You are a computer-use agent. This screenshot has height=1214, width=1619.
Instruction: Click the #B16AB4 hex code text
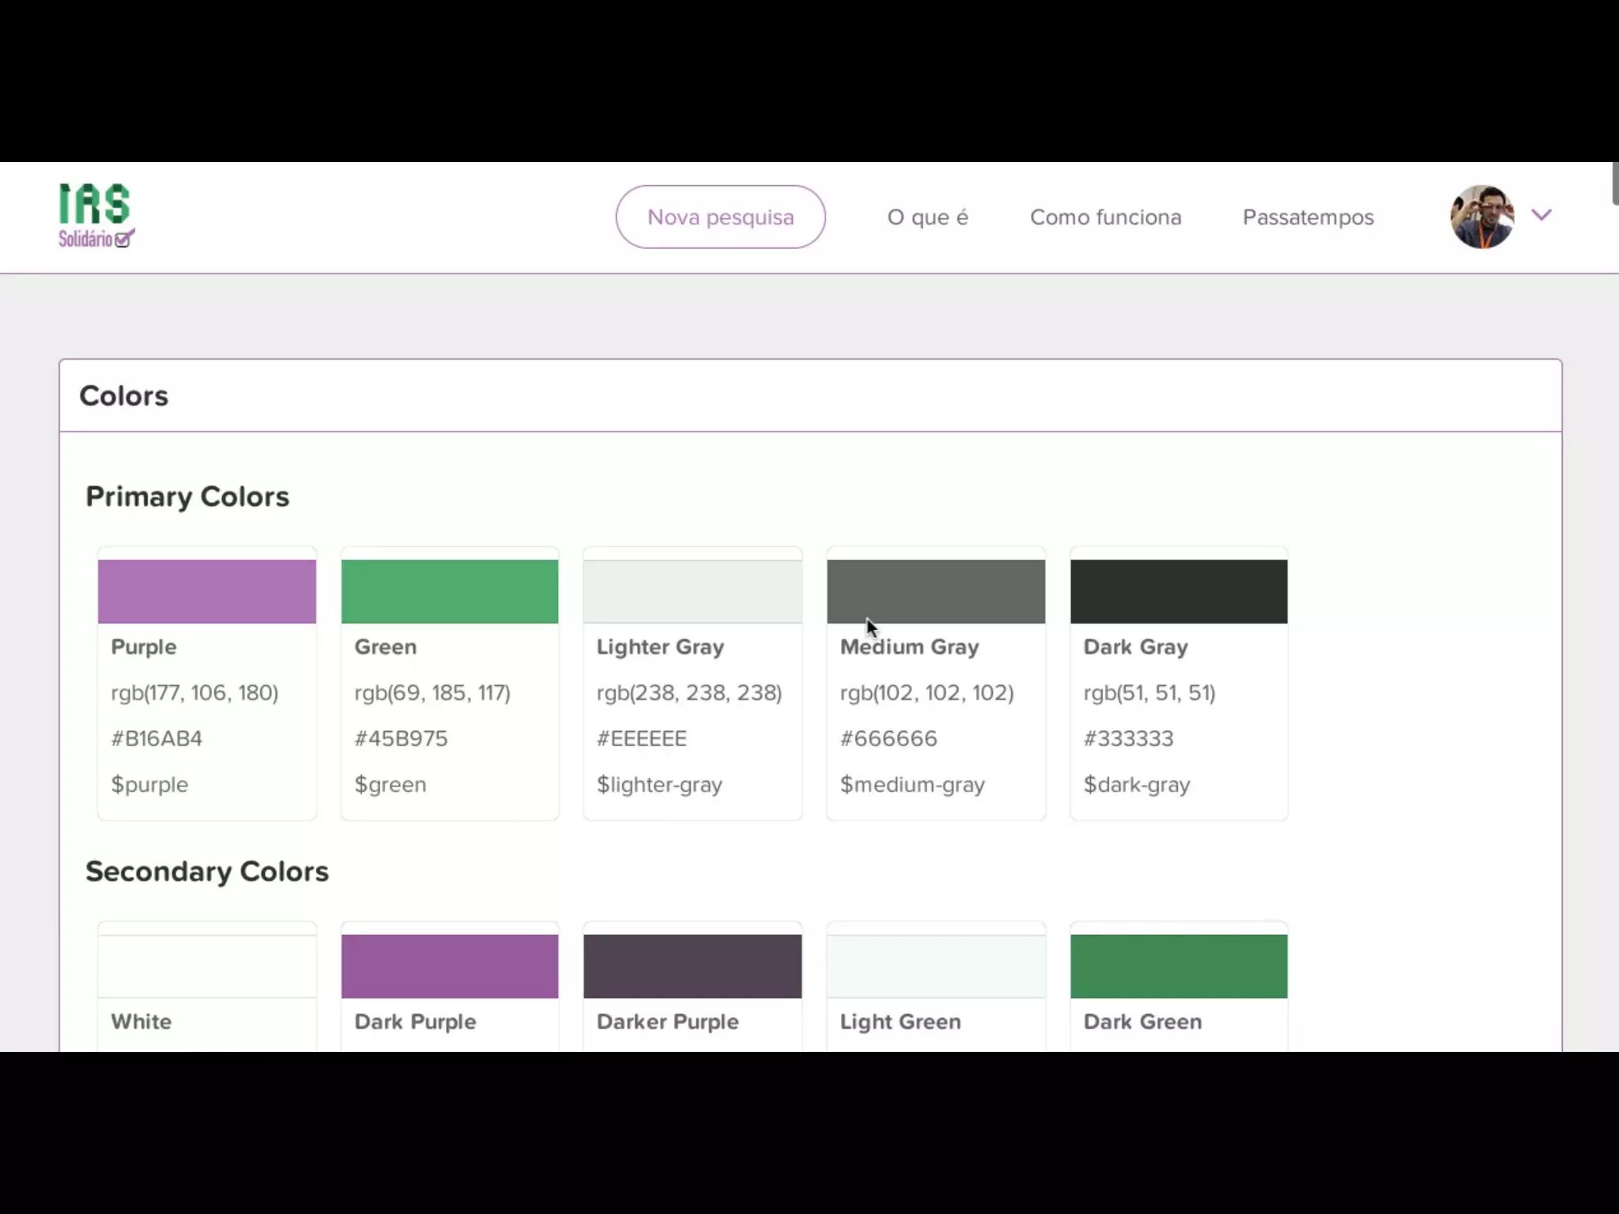(x=157, y=738)
